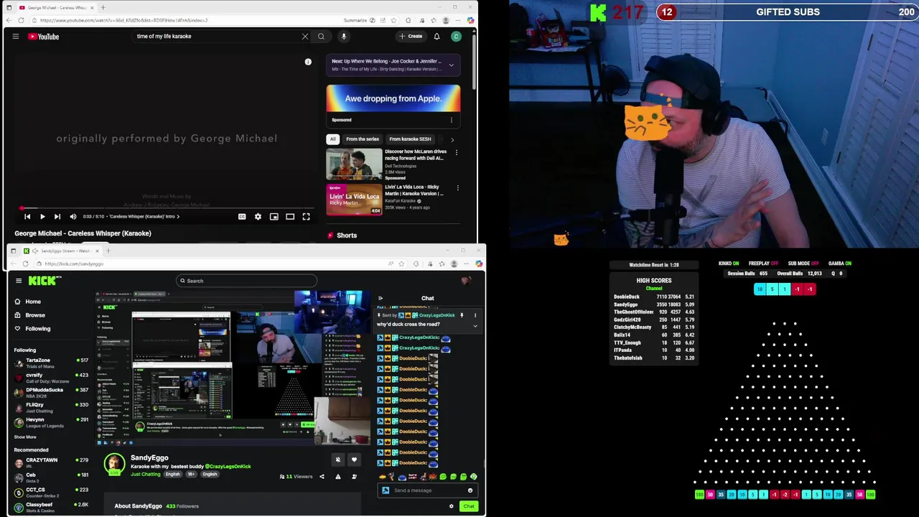Open a new tab in YouTube browser window
919x517 pixels.
[x=103, y=7]
